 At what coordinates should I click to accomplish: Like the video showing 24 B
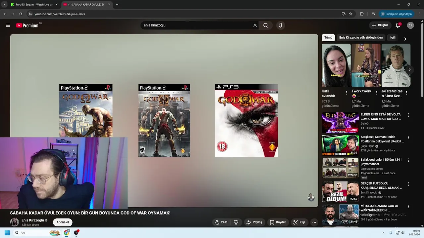tap(221, 222)
